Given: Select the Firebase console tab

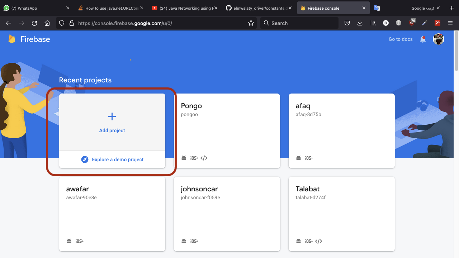Looking at the screenshot, I should pos(333,8).
